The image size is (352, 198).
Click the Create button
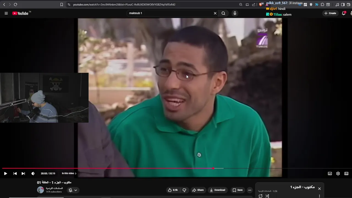tap(330, 13)
